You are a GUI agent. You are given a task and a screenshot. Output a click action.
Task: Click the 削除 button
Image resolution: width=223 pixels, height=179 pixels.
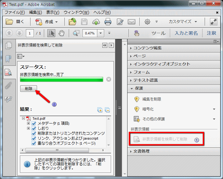tap(29, 89)
